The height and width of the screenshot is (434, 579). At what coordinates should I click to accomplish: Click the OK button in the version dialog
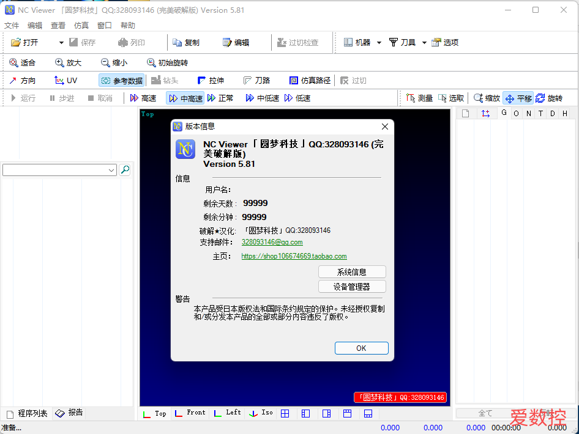361,348
